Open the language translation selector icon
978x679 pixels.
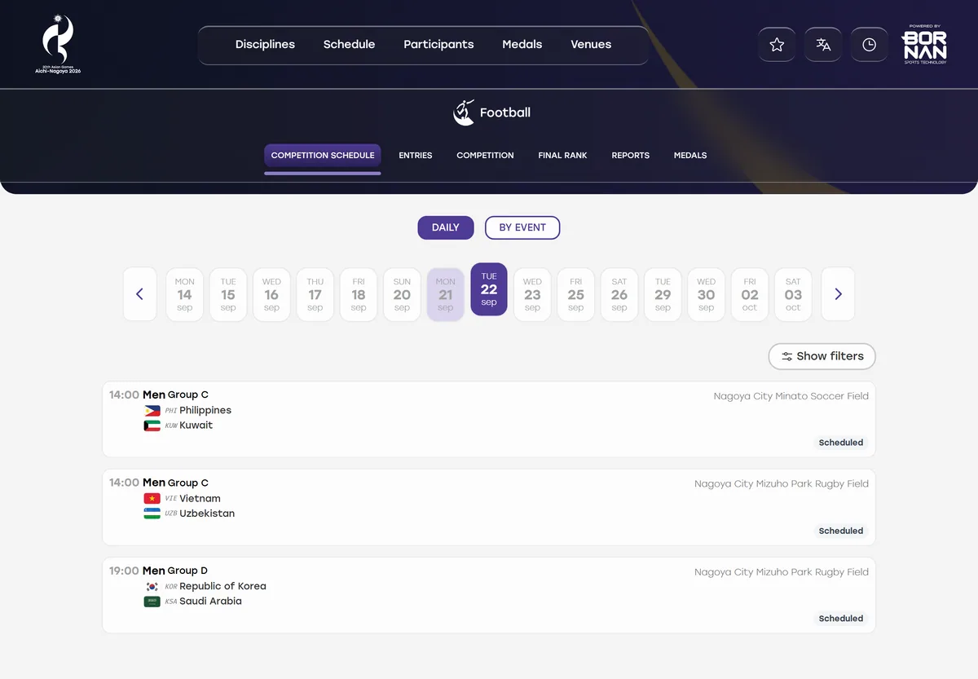[x=823, y=45]
